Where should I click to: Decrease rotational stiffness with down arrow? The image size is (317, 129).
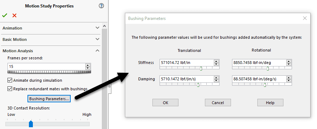289,64
